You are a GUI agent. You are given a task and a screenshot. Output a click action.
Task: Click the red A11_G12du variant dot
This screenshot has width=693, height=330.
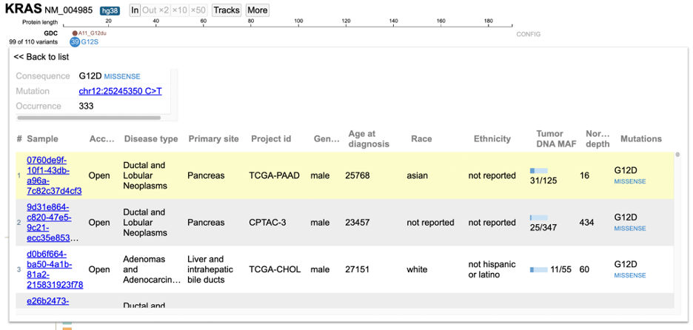75,33
